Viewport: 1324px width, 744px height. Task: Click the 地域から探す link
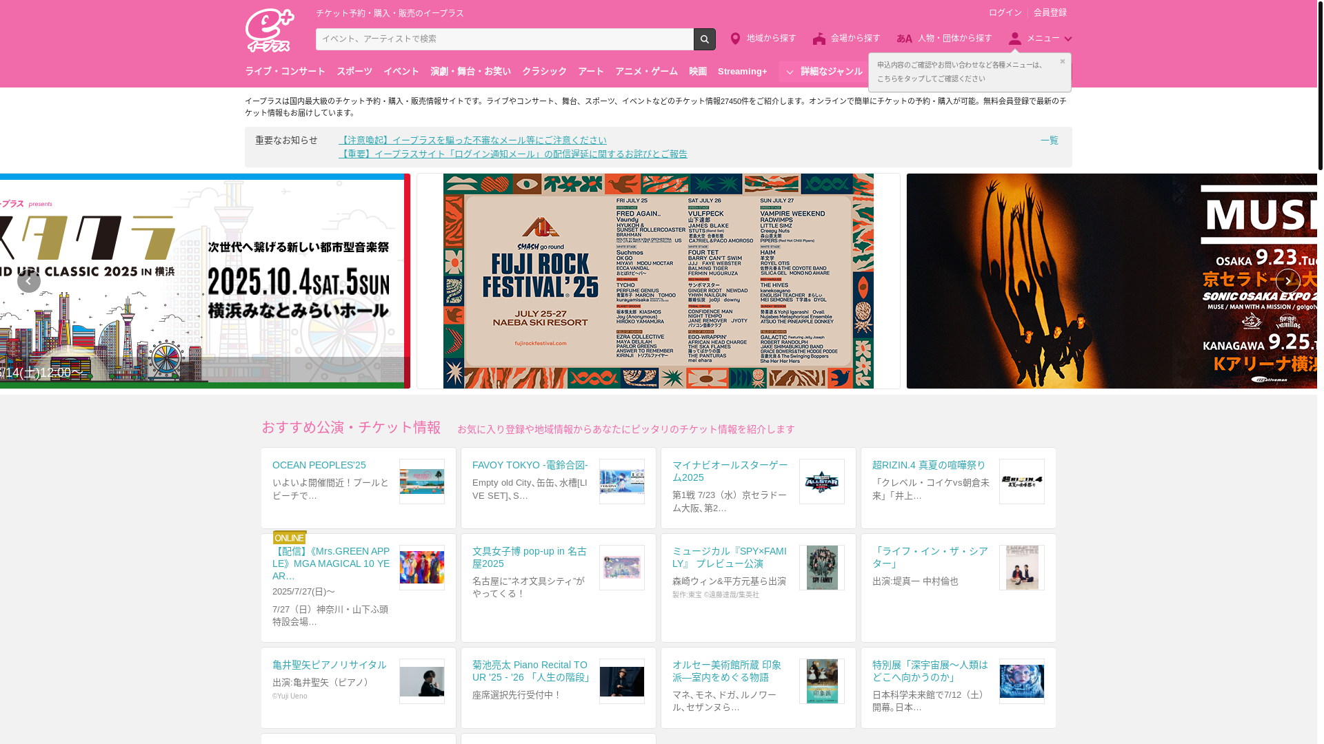[x=772, y=39]
